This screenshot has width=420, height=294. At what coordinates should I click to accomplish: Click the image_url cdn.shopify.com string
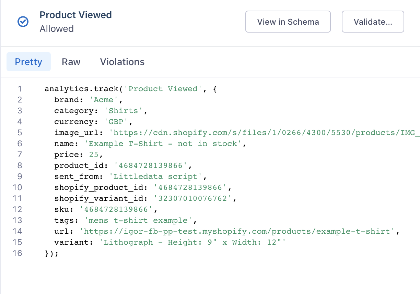click(x=265, y=133)
